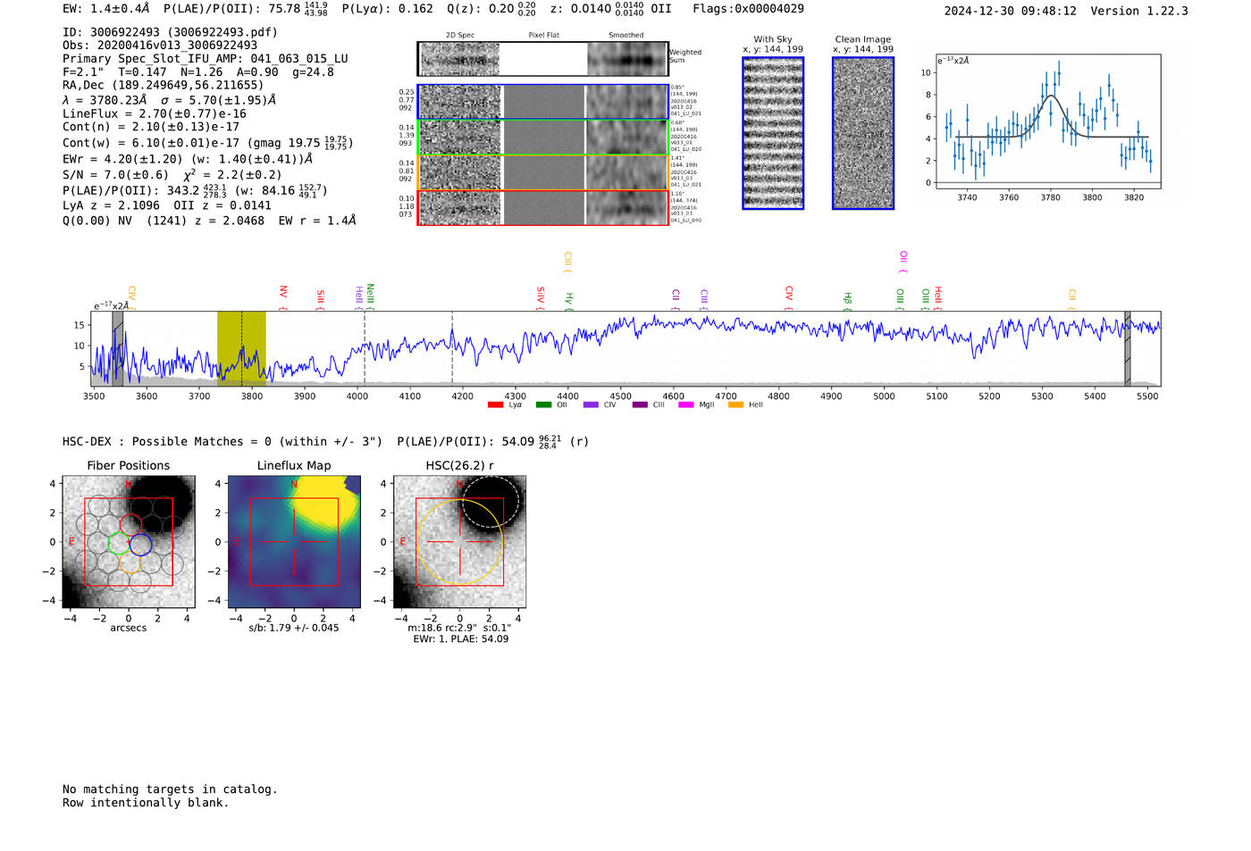Select the dashed vertical line near 4180 Å
Image resolution: width=1251 pixels, height=851 pixels.
click(x=452, y=348)
